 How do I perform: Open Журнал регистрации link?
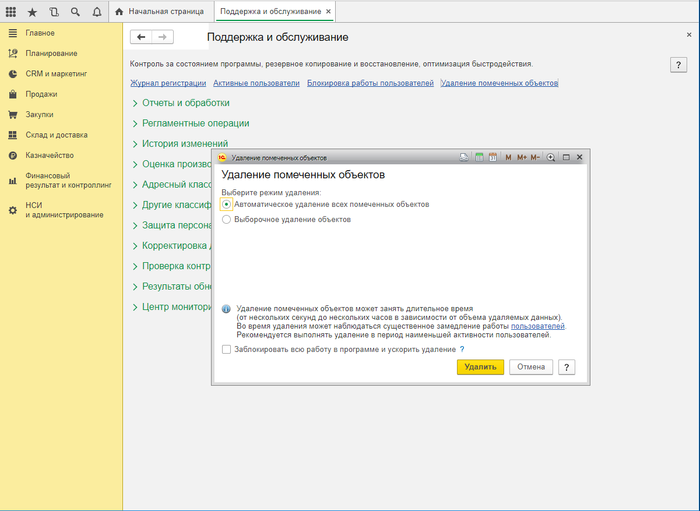coord(168,83)
